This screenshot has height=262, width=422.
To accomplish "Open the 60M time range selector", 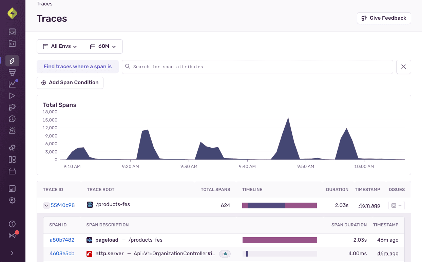I will (x=103, y=46).
